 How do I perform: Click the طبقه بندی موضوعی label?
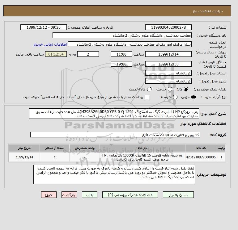click(x=210, y=89)
